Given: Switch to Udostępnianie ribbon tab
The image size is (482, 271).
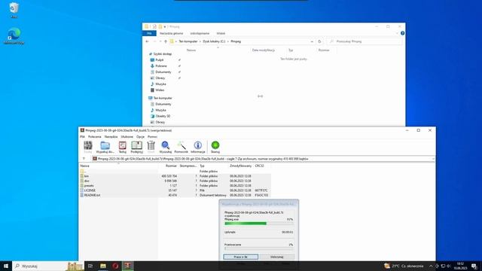Looking at the screenshot, I should point(200,33).
